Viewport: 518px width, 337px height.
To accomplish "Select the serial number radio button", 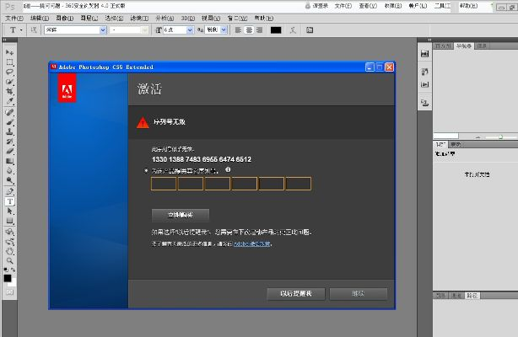I will (147, 170).
